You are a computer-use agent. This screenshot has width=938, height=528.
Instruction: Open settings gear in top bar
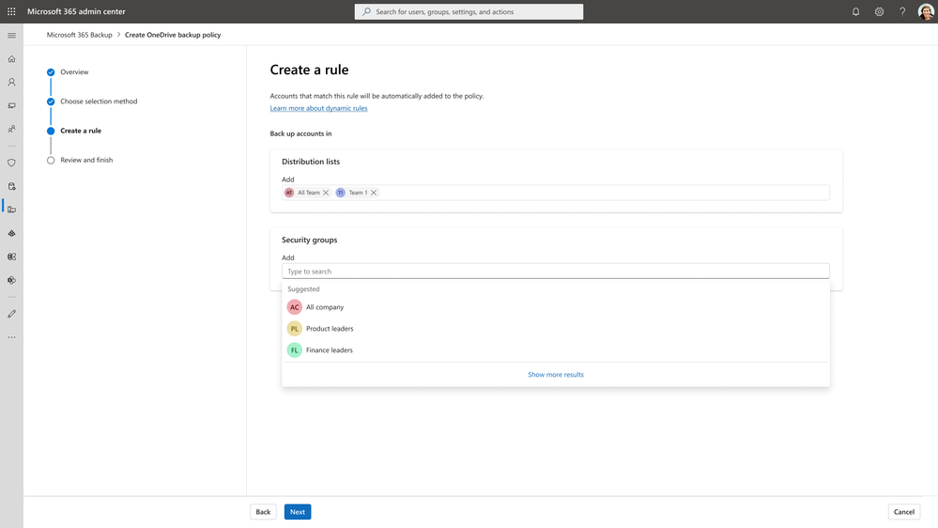pos(879,11)
